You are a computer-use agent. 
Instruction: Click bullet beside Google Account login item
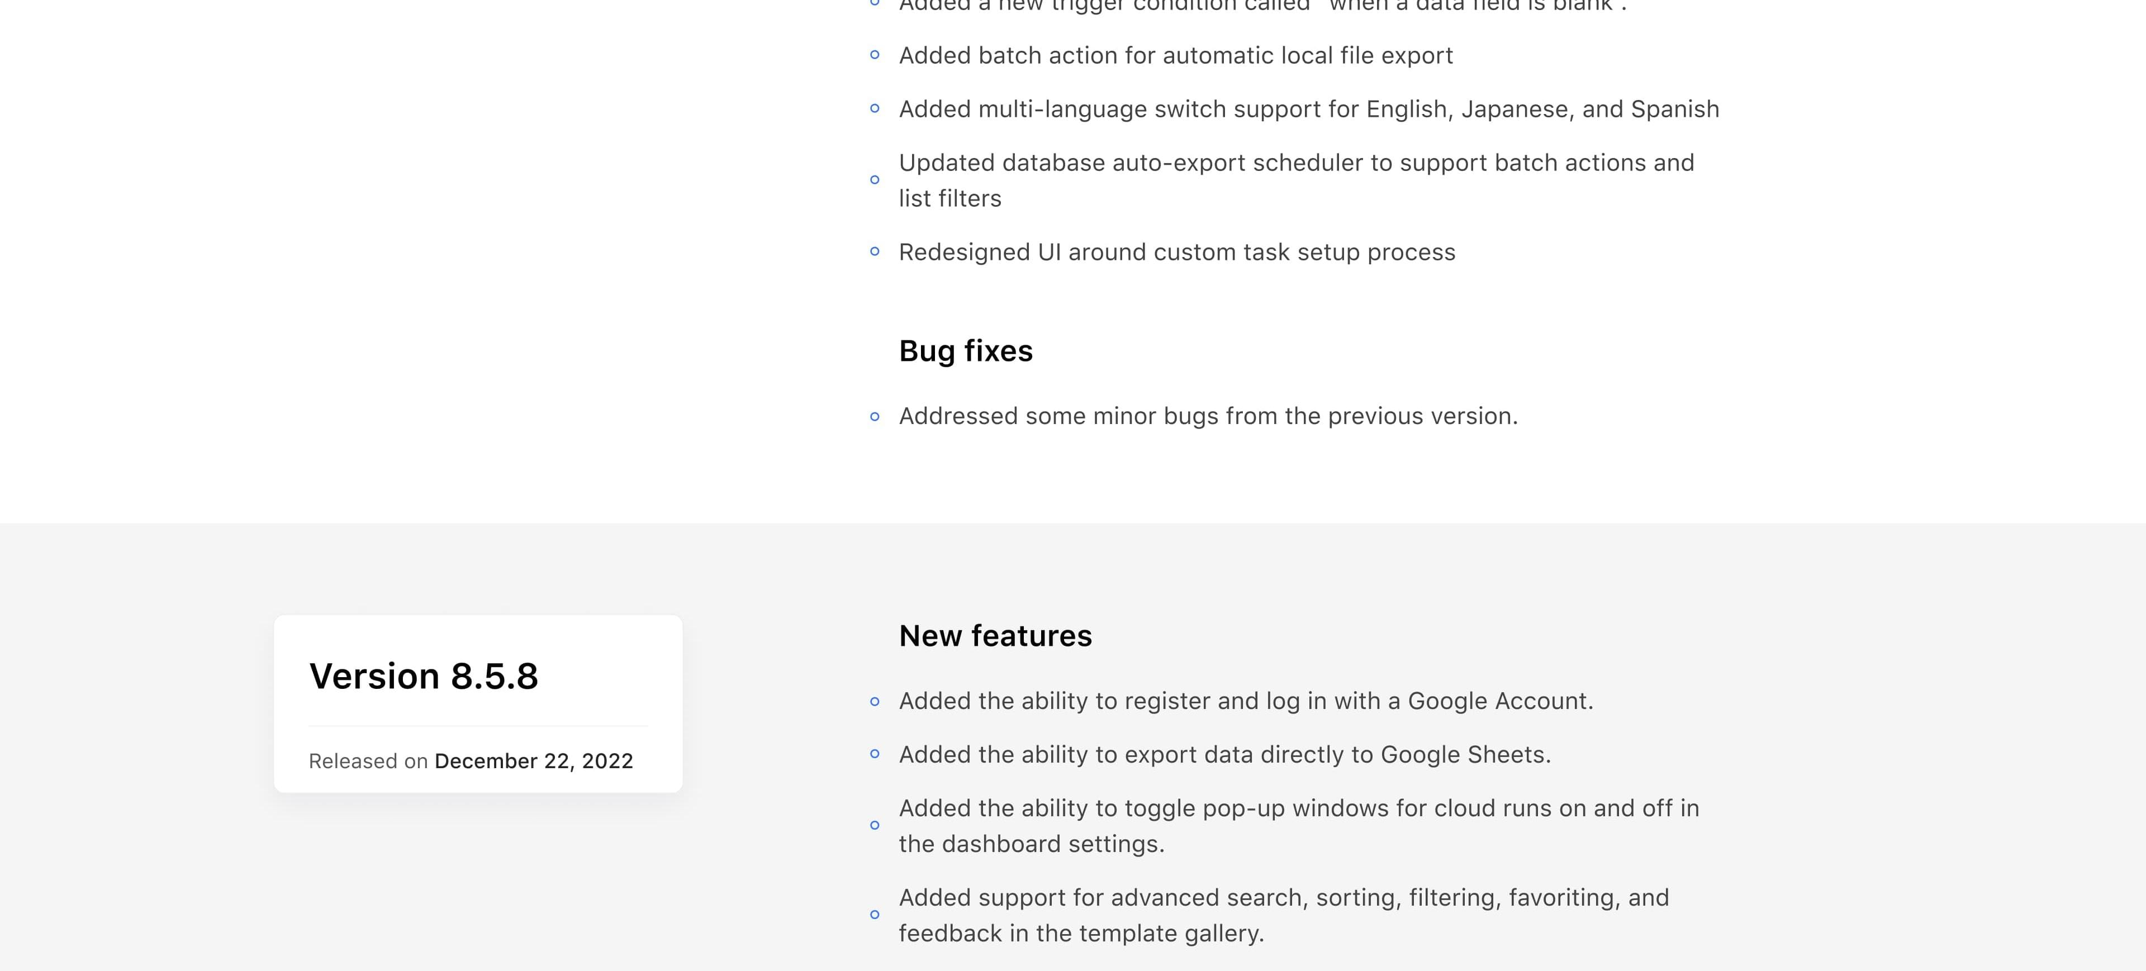pyautogui.click(x=875, y=701)
